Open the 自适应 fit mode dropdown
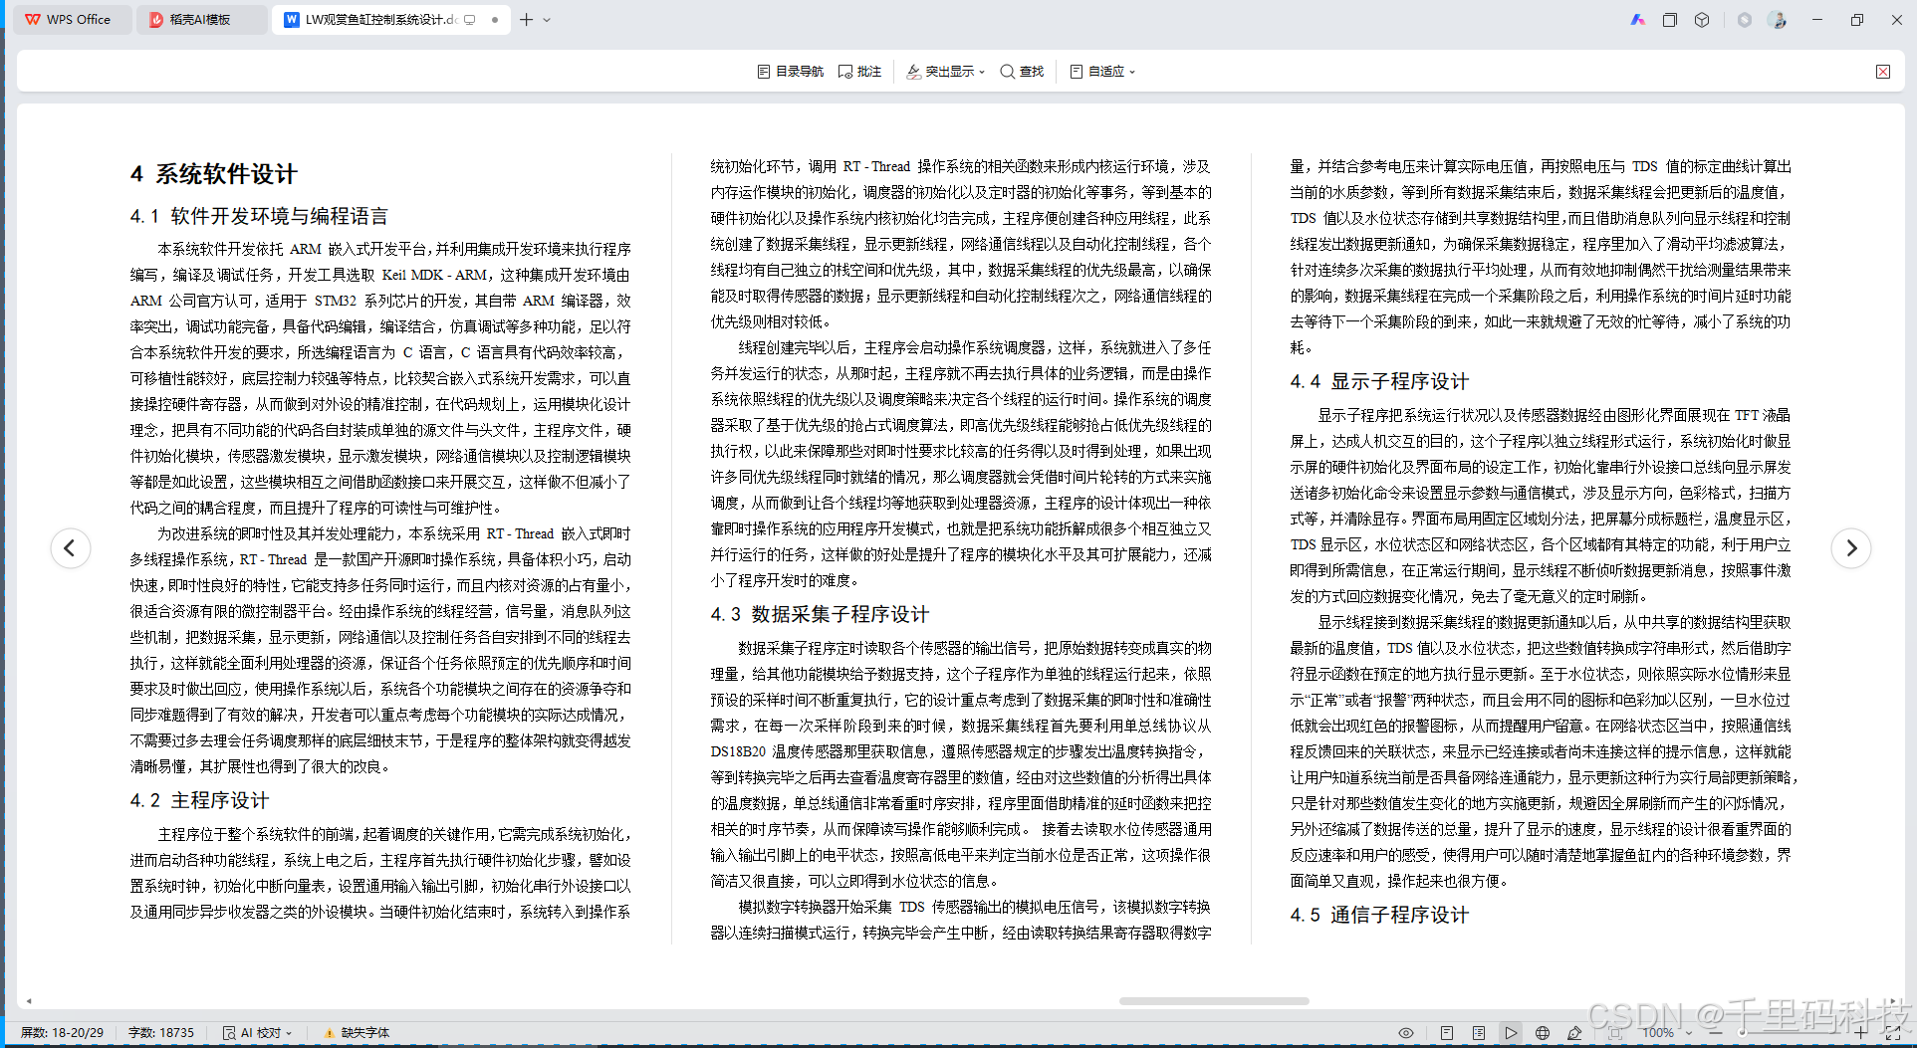 click(1102, 72)
